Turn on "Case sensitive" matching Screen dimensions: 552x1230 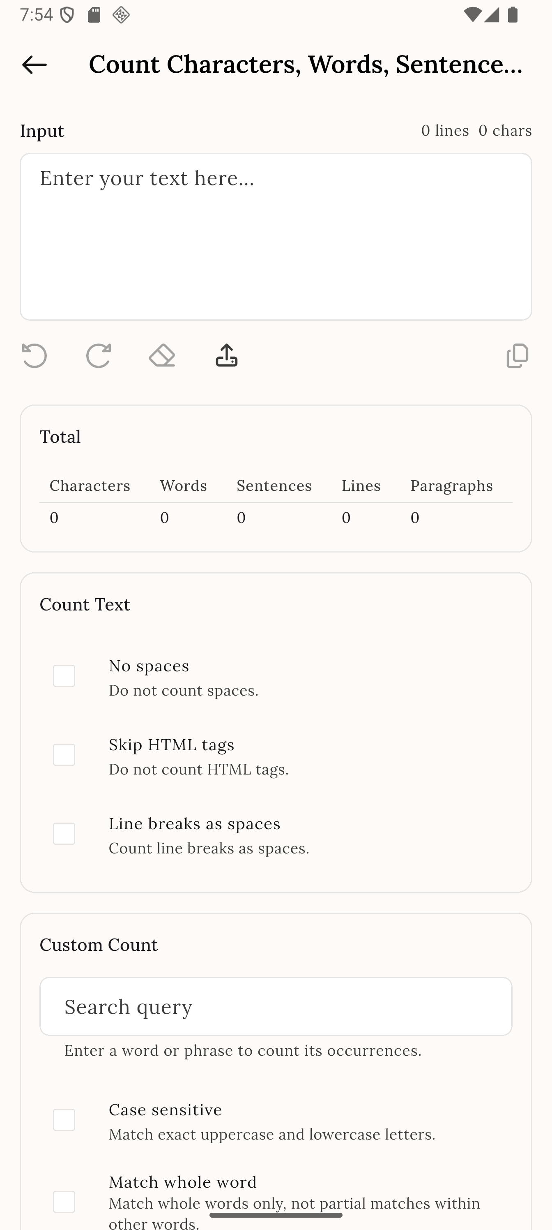[x=64, y=1121]
